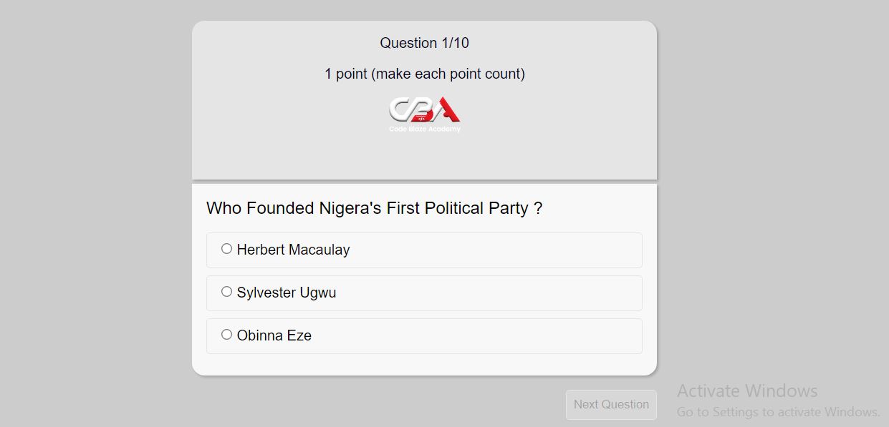Click the "Code Blaze Academy" caption under logo
The image size is (889, 427).
click(424, 129)
